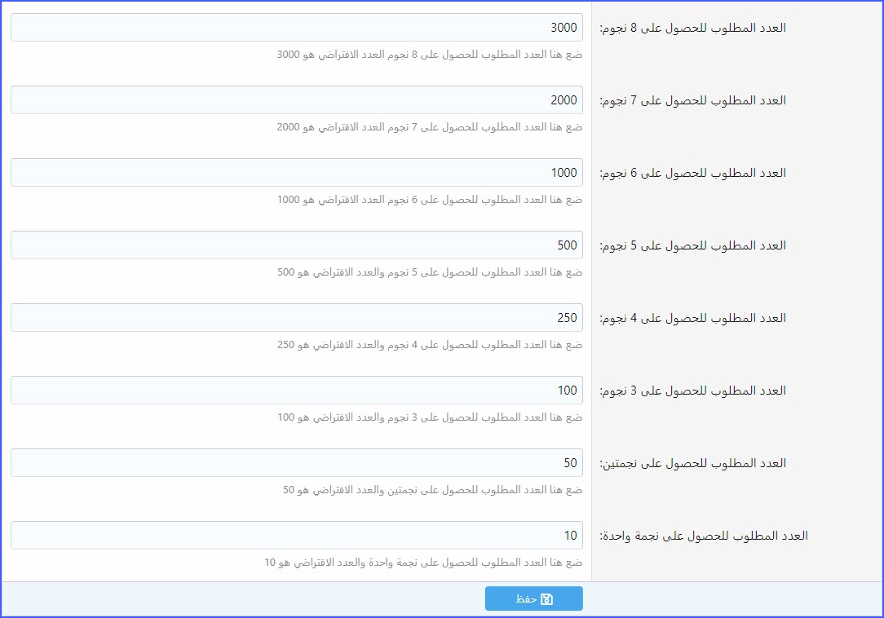The height and width of the screenshot is (618, 884).
Task: Select the 3-stars count field showing 100
Action: tap(297, 390)
